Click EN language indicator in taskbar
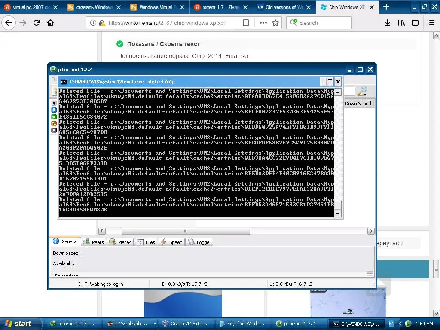Screen dimensions: 440x330 (x=392, y=324)
